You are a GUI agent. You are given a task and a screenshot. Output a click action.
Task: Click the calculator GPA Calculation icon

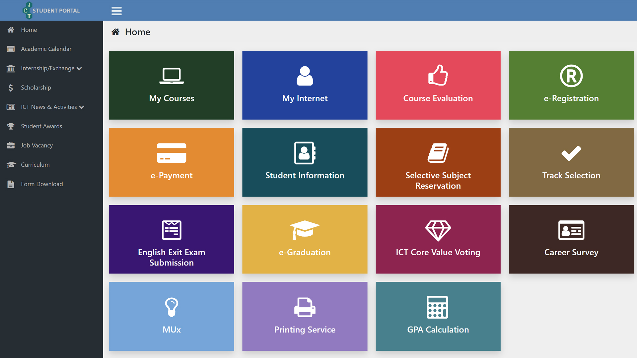437,307
